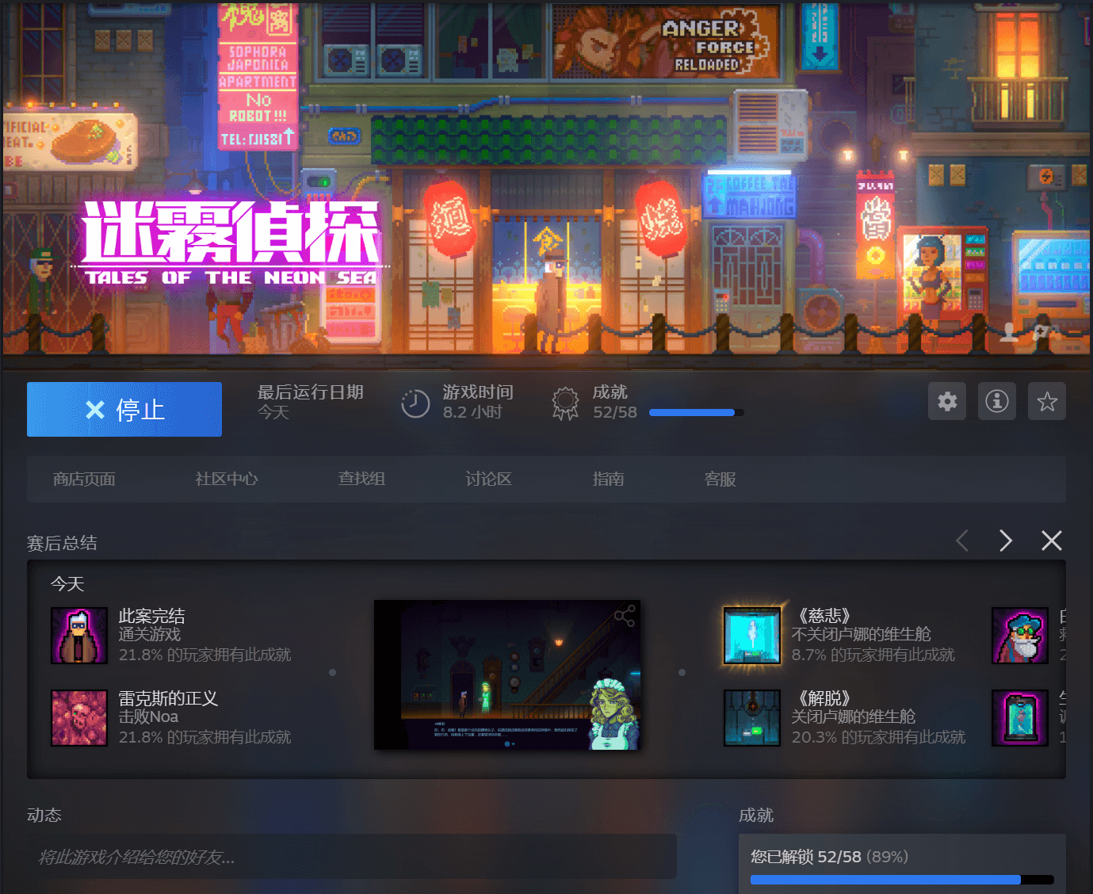This screenshot has height=894, width=1093.
Task: Close the 赛后总结 summary panel
Action: (1052, 541)
